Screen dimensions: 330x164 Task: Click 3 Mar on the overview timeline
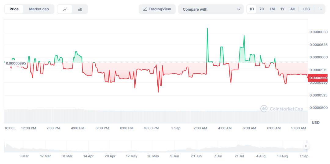point(24,156)
